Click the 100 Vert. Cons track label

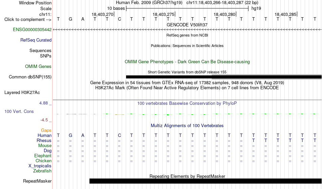coord(19,112)
